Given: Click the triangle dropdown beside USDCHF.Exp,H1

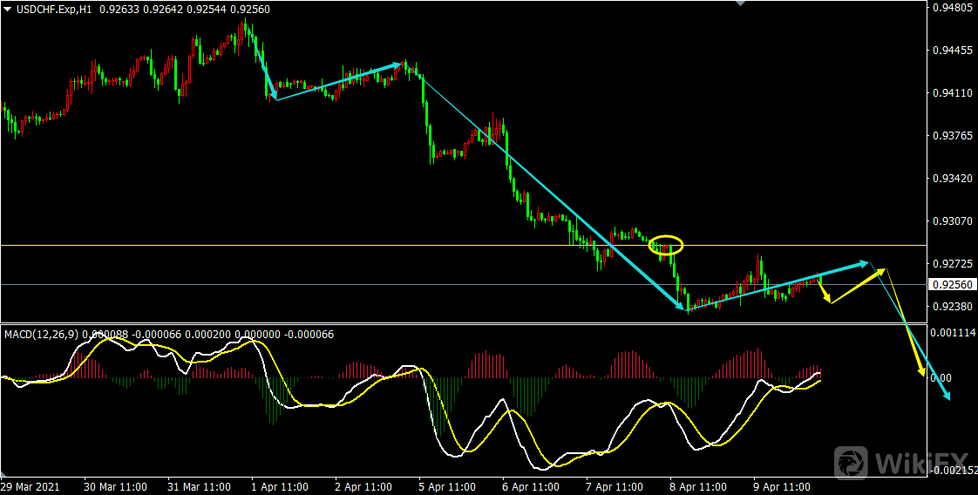Looking at the screenshot, I should click(8, 9).
